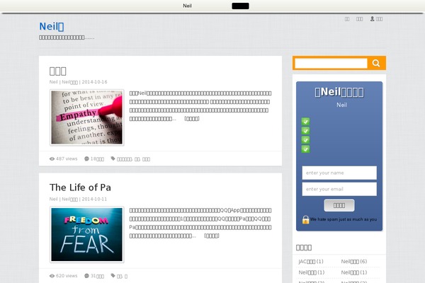
Task: Click the eye icon beside 487 views
Action: [x=52, y=159]
